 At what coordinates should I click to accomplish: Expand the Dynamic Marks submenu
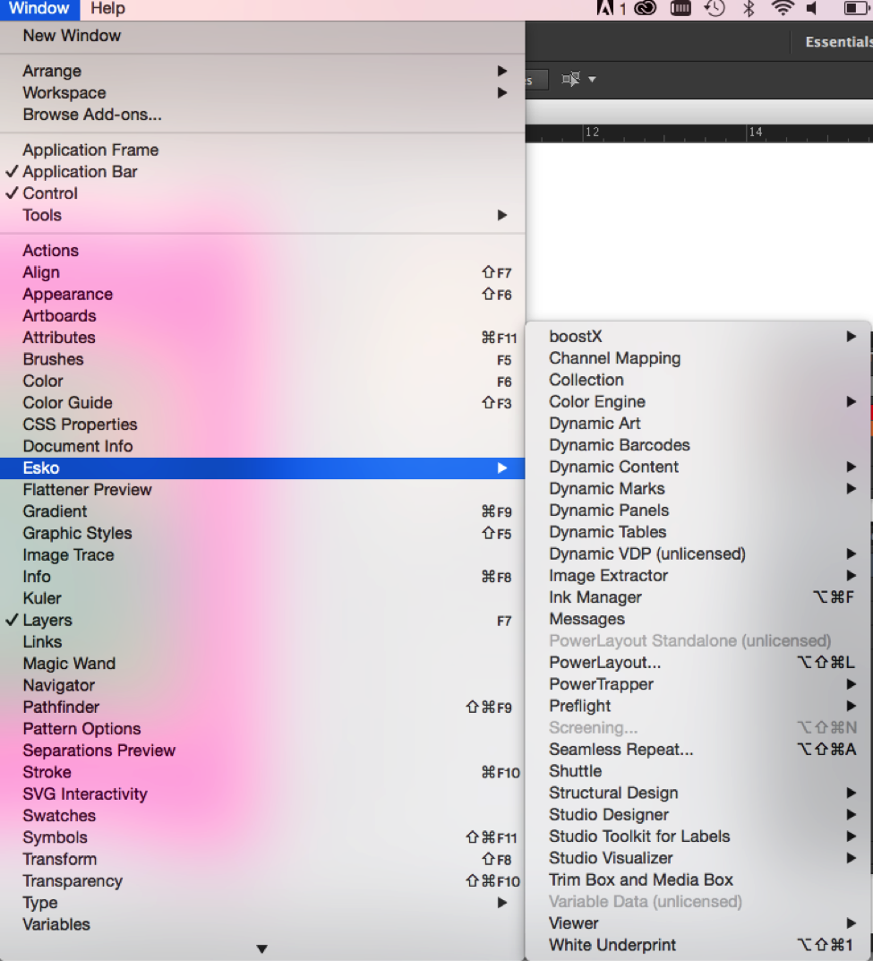point(698,488)
